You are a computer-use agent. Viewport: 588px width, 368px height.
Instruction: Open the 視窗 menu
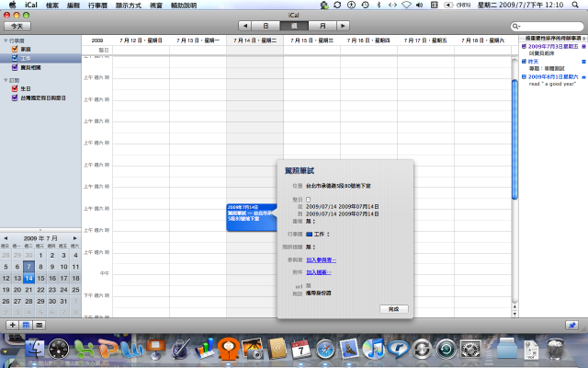[156, 6]
